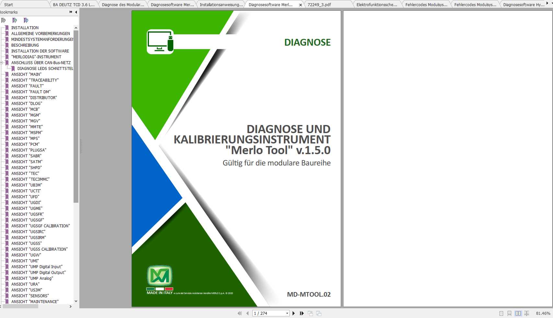Open the page number dropdown
This screenshot has width=553, height=318.
coord(287,313)
